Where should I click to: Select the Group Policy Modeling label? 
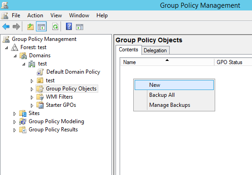point(56,121)
